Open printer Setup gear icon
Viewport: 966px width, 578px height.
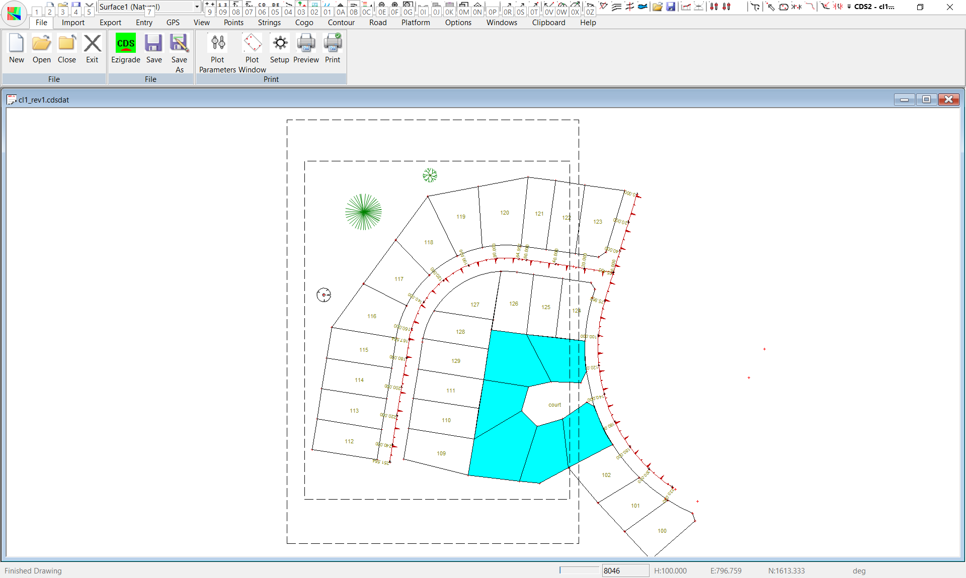coord(280,44)
